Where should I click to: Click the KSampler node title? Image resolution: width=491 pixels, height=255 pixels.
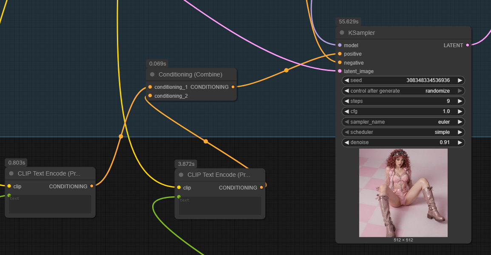(362, 33)
